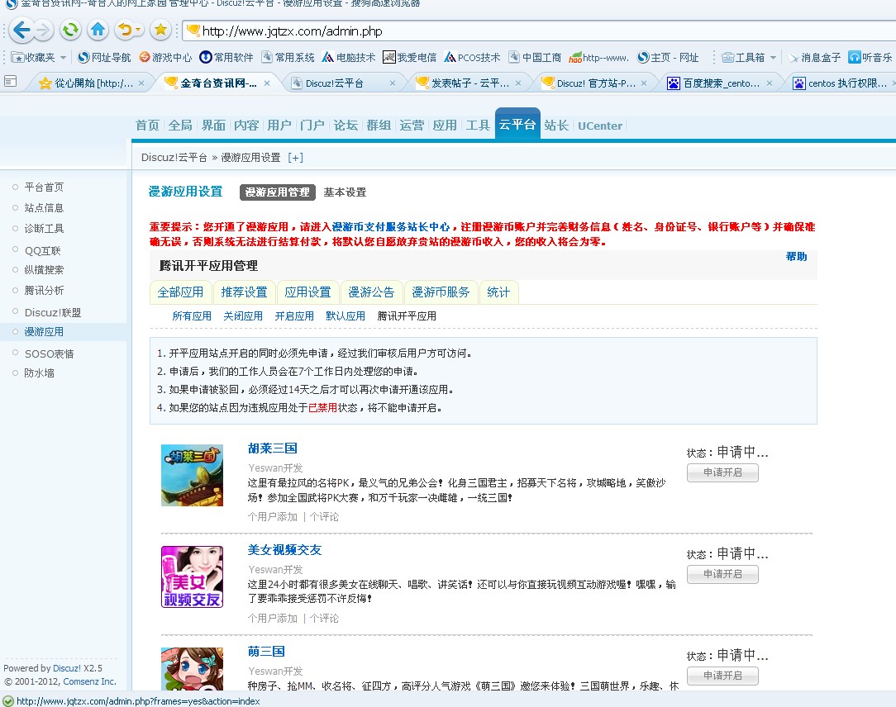Open 诊断工具 in the sidebar
Screen dimensions: 896x707
pyautogui.click(x=44, y=229)
